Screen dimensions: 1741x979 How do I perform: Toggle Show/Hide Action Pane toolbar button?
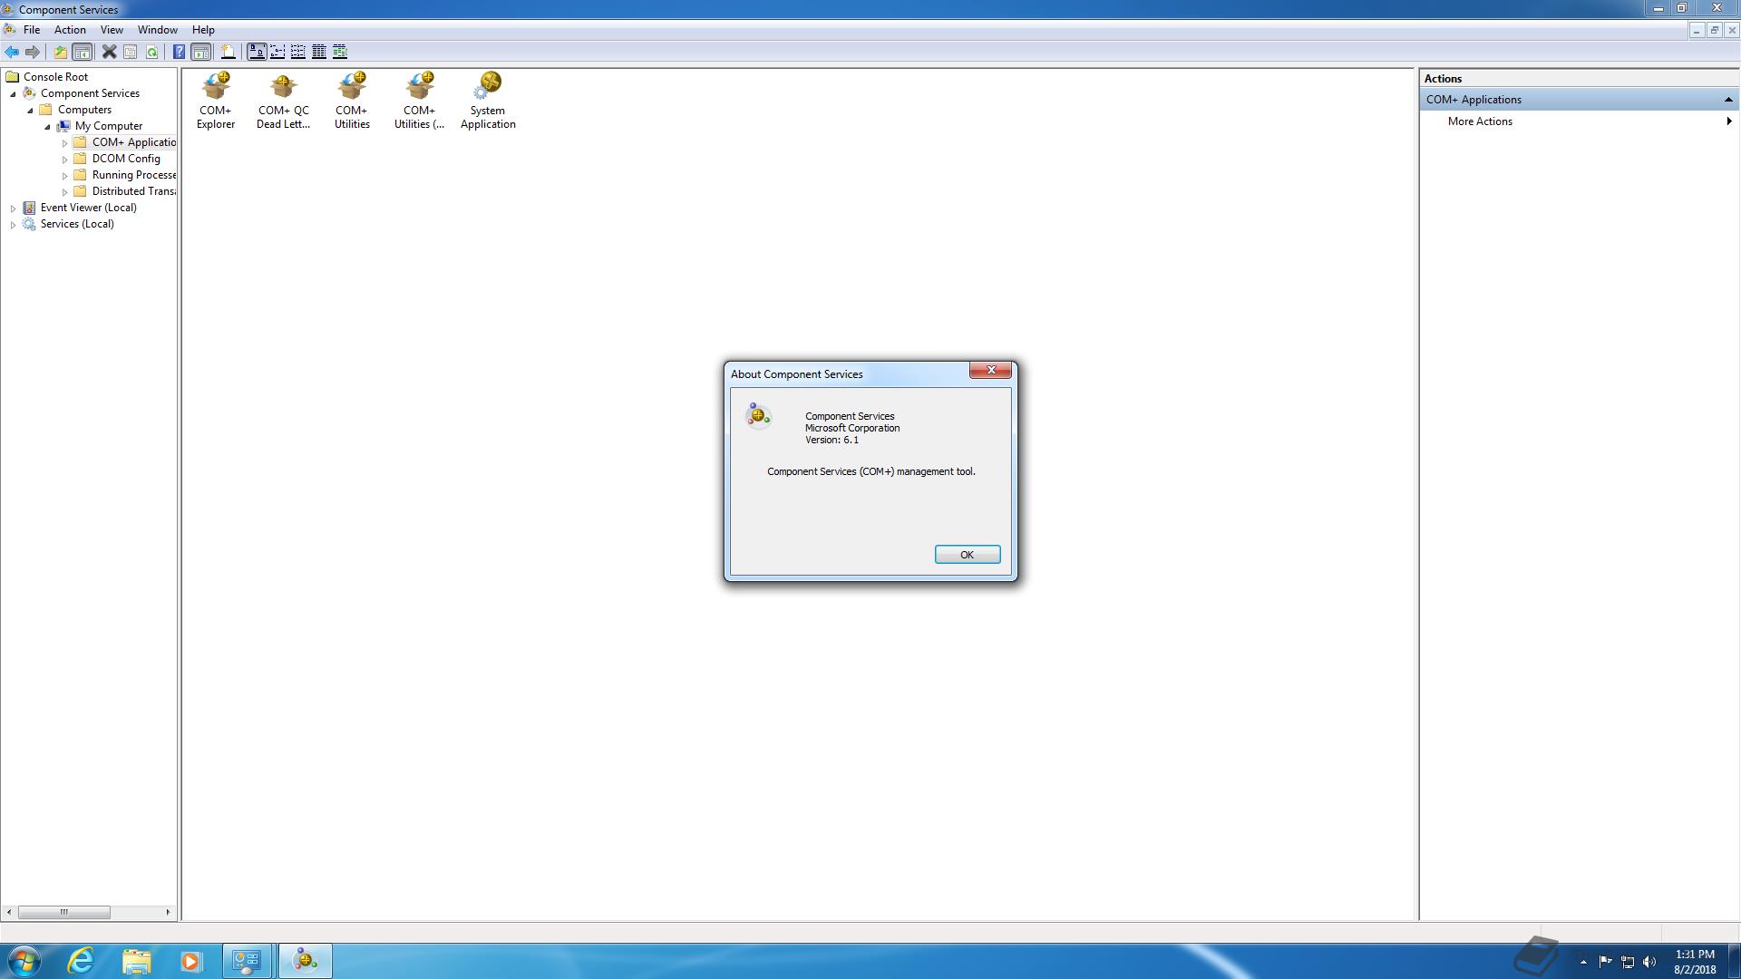pos(200,52)
